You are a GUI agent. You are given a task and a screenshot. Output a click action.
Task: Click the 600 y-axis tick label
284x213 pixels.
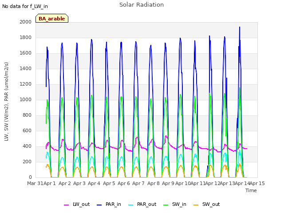point(27,131)
